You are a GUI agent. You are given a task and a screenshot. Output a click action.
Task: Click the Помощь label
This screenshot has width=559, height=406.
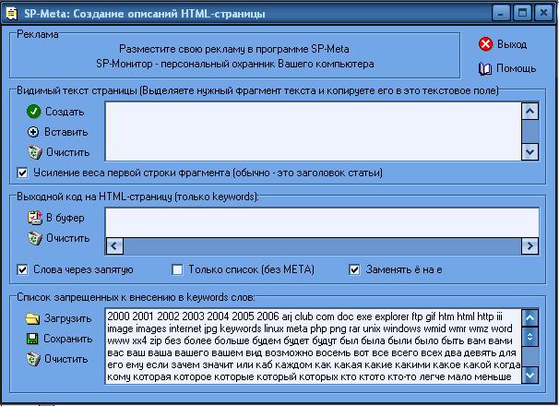pyautogui.click(x=516, y=68)
